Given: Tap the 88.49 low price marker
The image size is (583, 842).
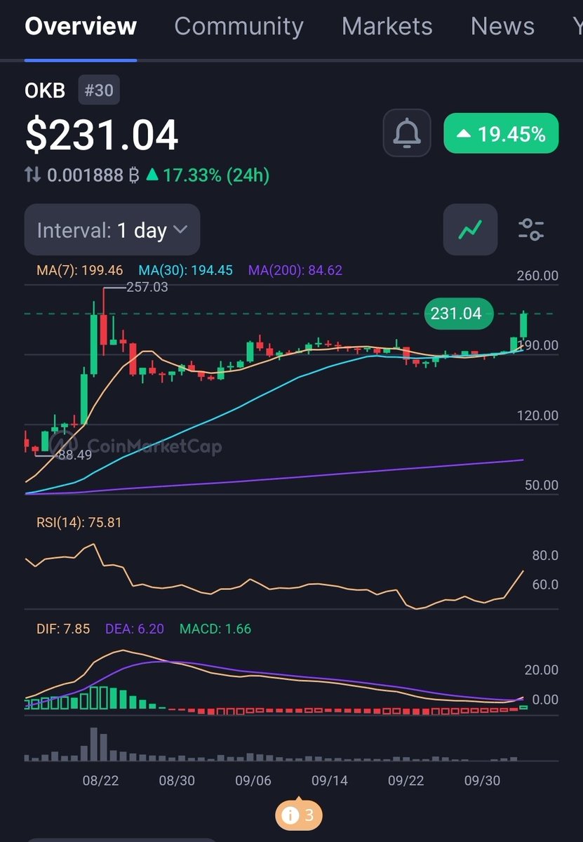Looking at the screenshot, I should [75, 455].
